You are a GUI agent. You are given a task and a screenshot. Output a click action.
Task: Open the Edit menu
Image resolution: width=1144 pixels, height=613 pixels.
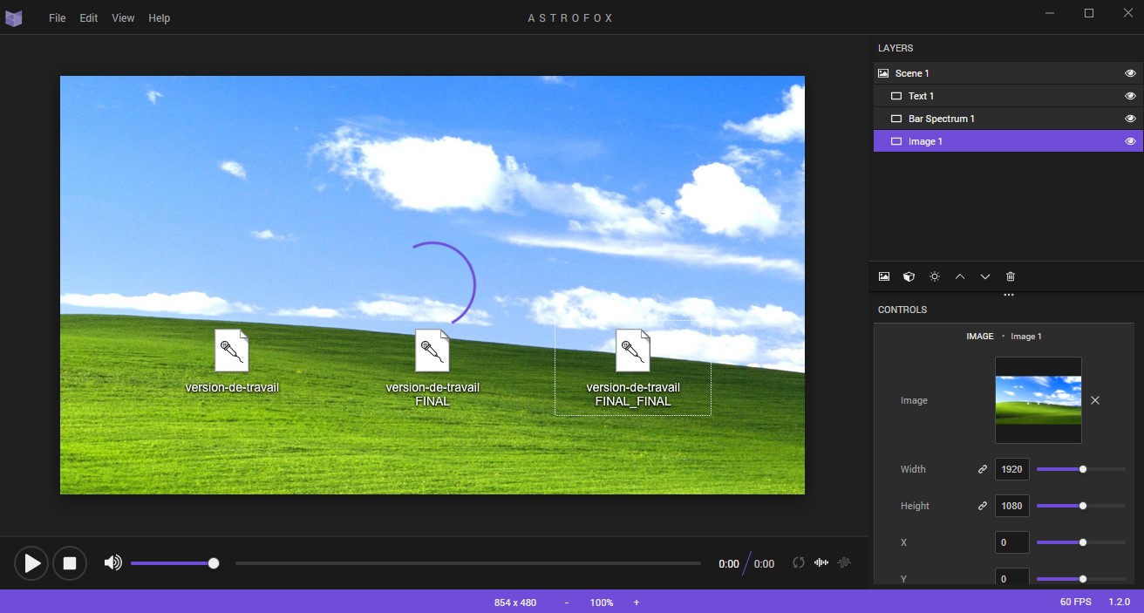coord(87,17)
